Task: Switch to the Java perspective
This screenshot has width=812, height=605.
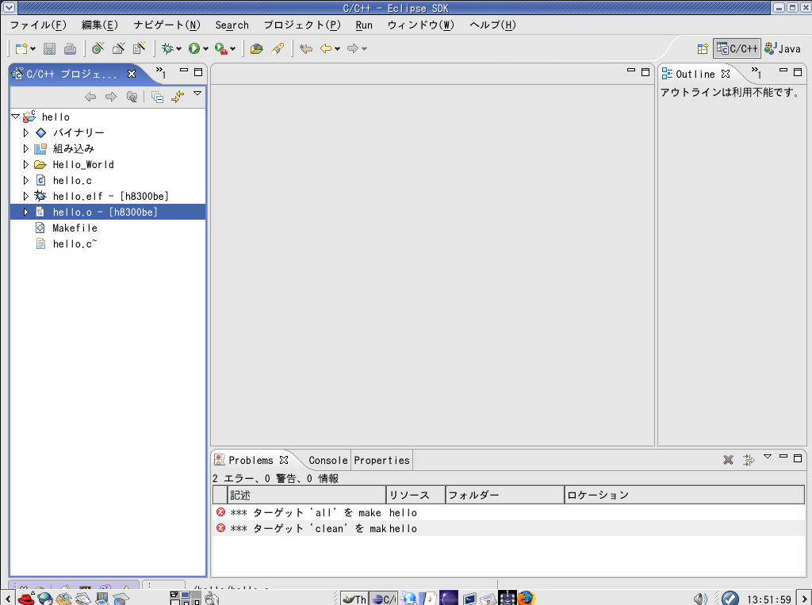Action: (x=783, y=48)
